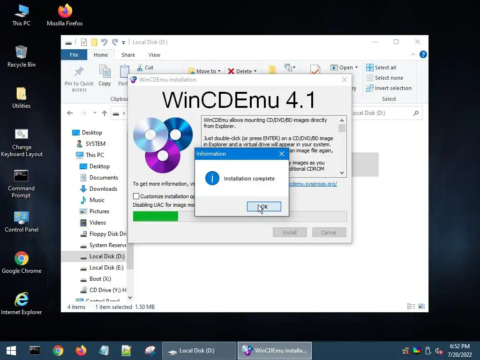
Task: Click Select none in ribbon
Action: click(385, 78)
